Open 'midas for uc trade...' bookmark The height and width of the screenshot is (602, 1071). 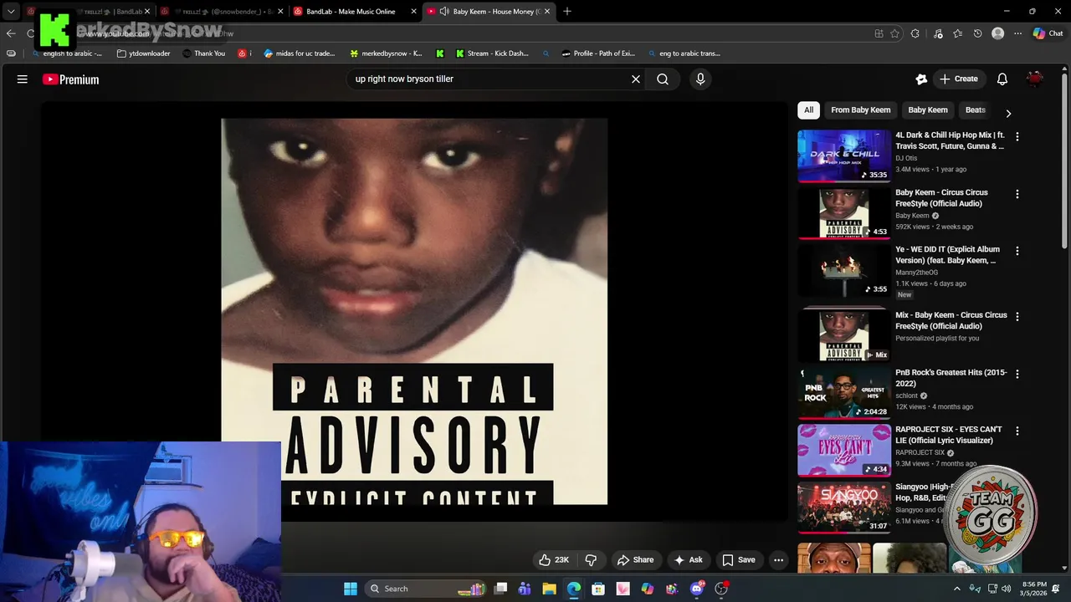pyautogui.click(x=300, y=54)
